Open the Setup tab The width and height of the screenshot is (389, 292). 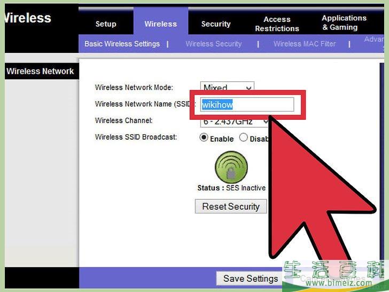(106, 24)
